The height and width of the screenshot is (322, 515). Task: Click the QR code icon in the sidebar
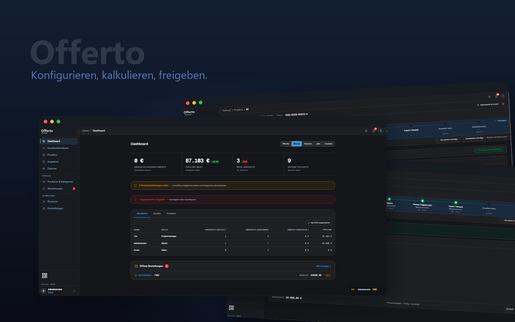[44, 276]
